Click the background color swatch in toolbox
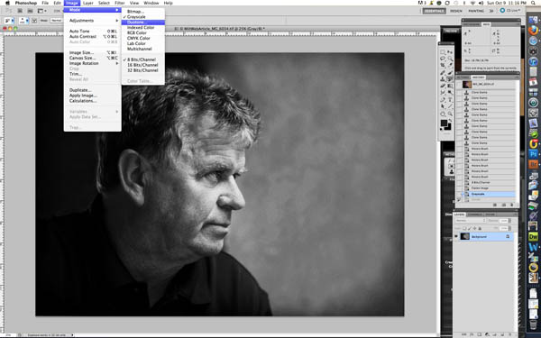The height and width of the screenshot is (338, 541). (x=448, y=127)
